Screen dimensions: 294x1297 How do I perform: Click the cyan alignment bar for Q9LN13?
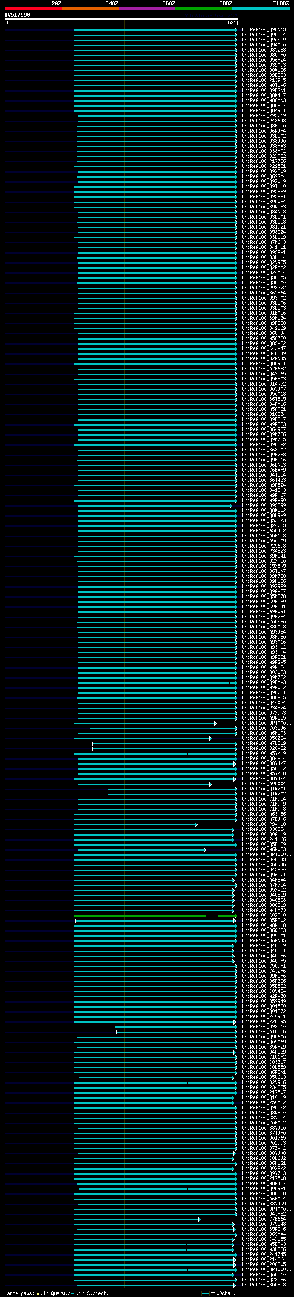pos(156,30)
